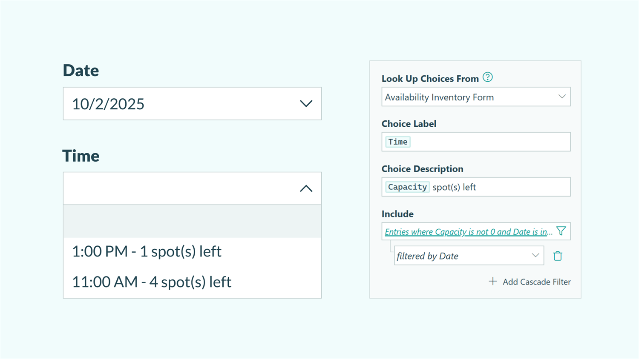
Task: Click the spot(s) left text in Choice Description
Action: [x=455, y=187]
